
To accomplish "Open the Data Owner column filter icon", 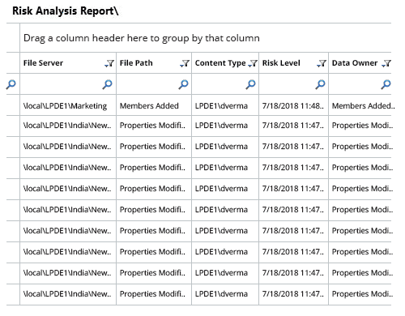I will 386,63.
